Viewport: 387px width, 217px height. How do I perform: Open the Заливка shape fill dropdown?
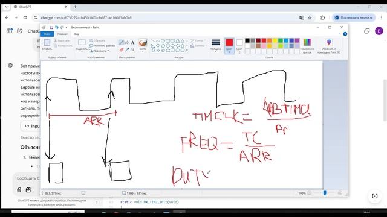point(198,46)
